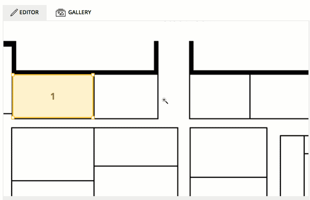Screen dimensions: 310x200
Task: Switch to the Editor tab
Action: point(25,13)
